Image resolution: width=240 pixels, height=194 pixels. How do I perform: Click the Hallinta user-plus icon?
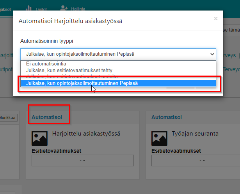click(64, 8)
